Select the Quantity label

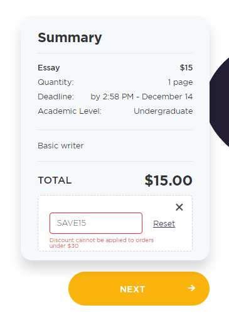coord(56,82)
